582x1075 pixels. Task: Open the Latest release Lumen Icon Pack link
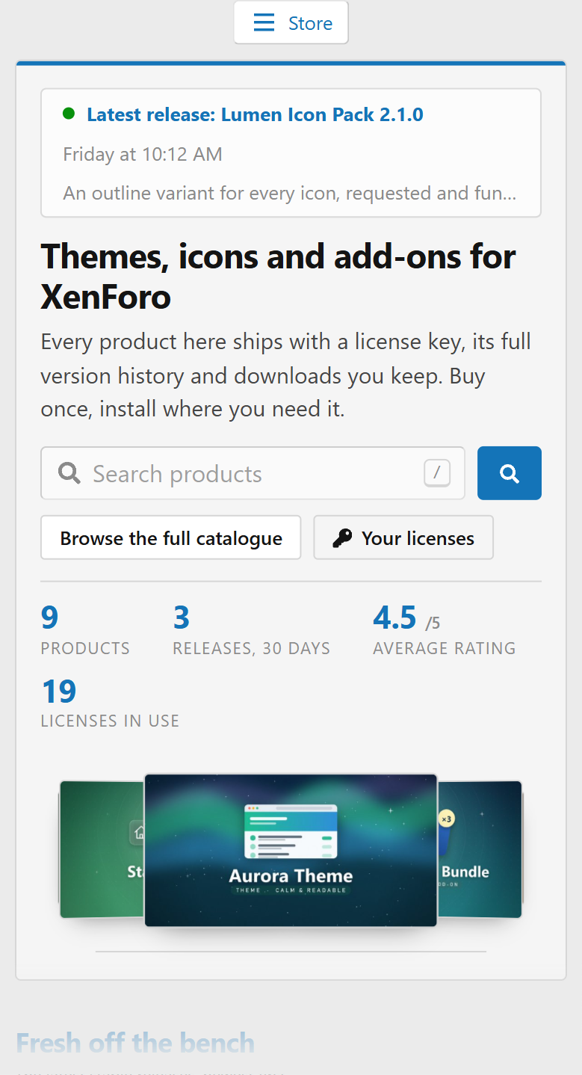(x=255, y=114)
